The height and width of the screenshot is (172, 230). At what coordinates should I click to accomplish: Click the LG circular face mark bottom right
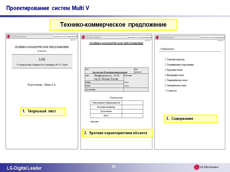(197, 167)
